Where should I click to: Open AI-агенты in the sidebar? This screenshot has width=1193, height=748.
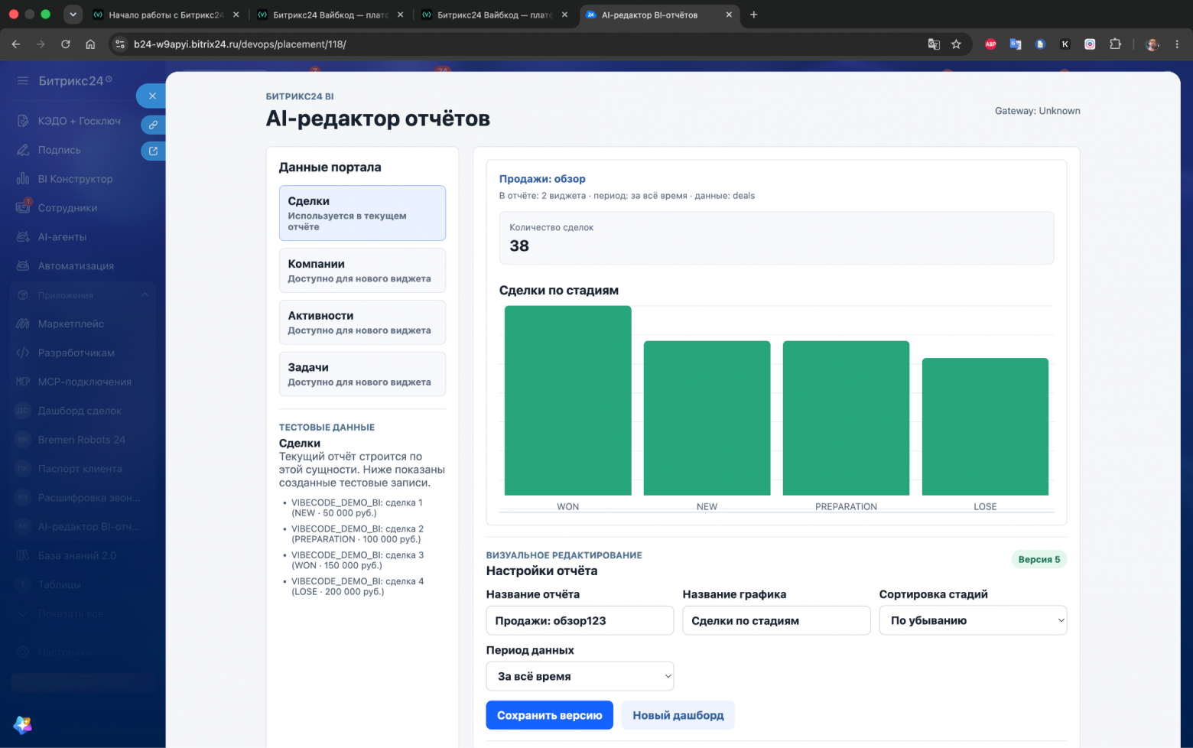63,237
